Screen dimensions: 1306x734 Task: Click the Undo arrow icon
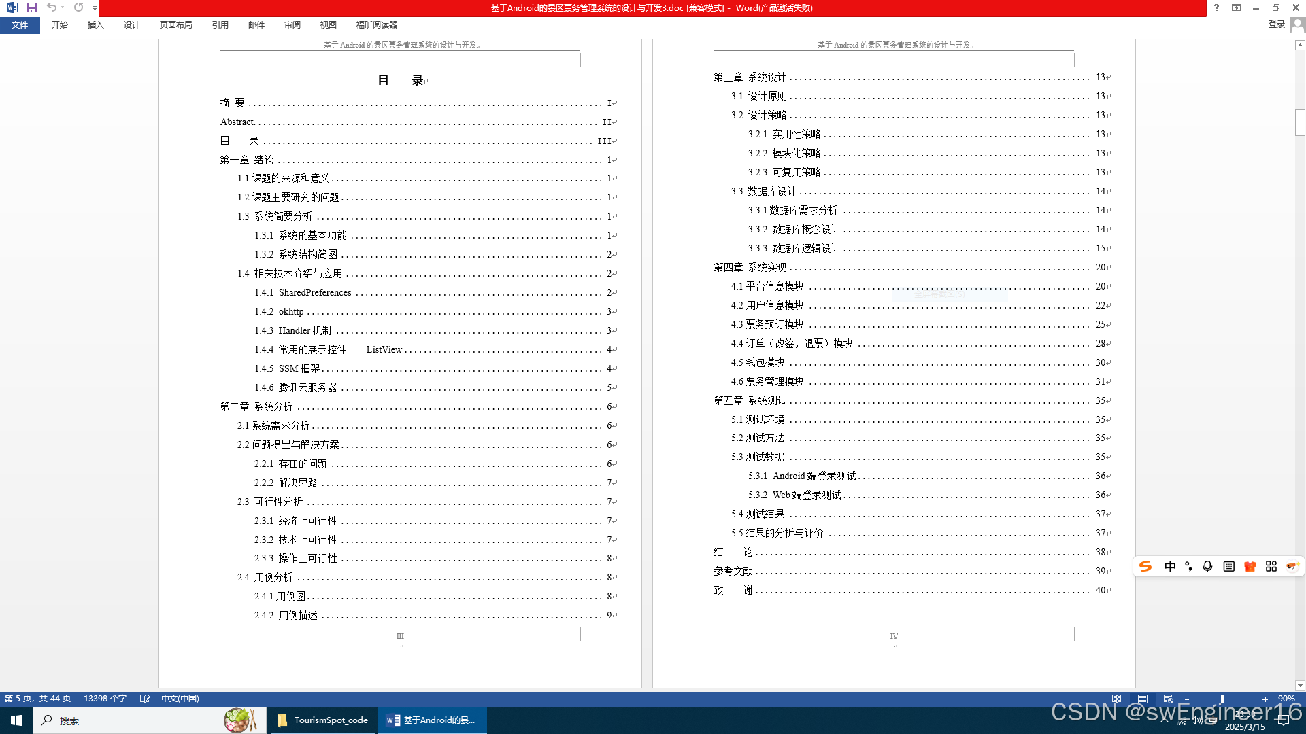pos(51,7)
